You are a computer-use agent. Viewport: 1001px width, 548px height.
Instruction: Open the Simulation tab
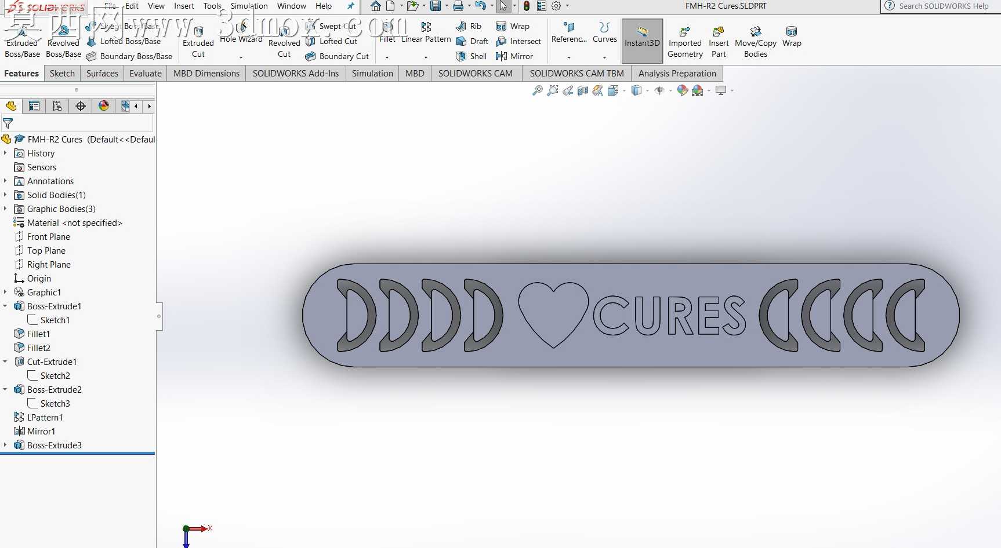(372, 74)
